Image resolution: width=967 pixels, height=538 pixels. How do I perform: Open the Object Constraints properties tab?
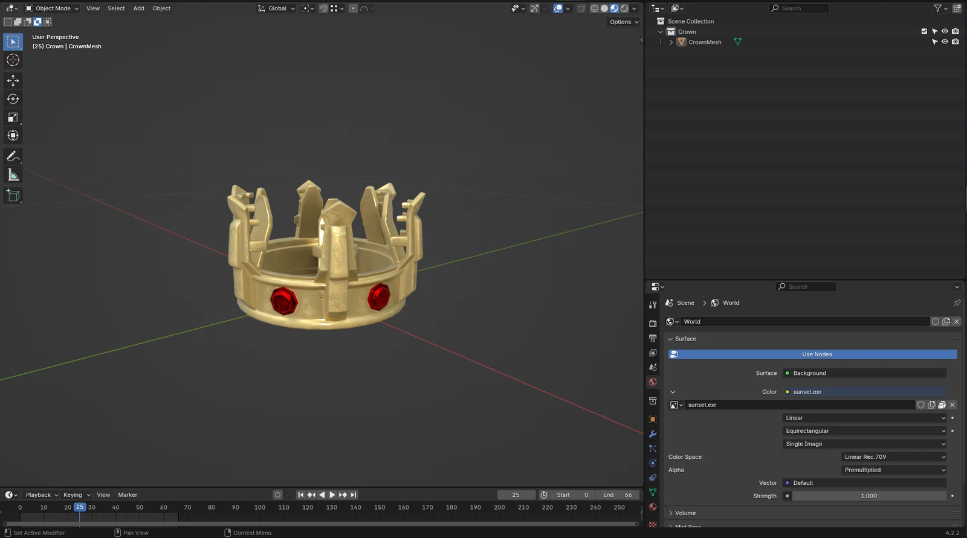[x=653, y=478]
